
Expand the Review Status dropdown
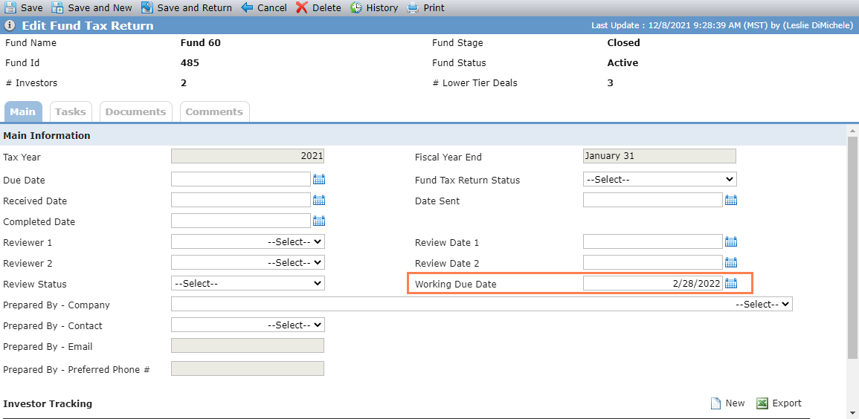click(248, 283)
